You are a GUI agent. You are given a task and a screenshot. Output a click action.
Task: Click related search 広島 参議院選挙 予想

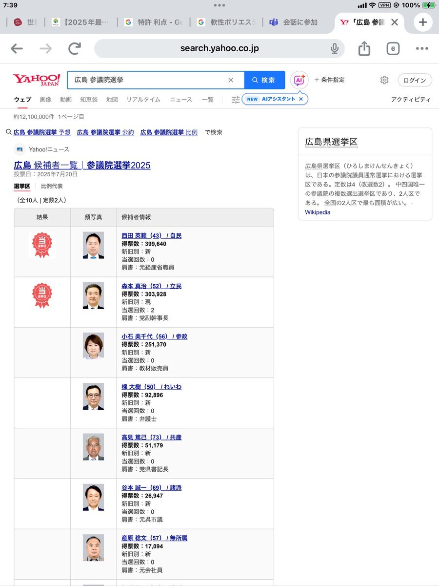click(42, 132)
